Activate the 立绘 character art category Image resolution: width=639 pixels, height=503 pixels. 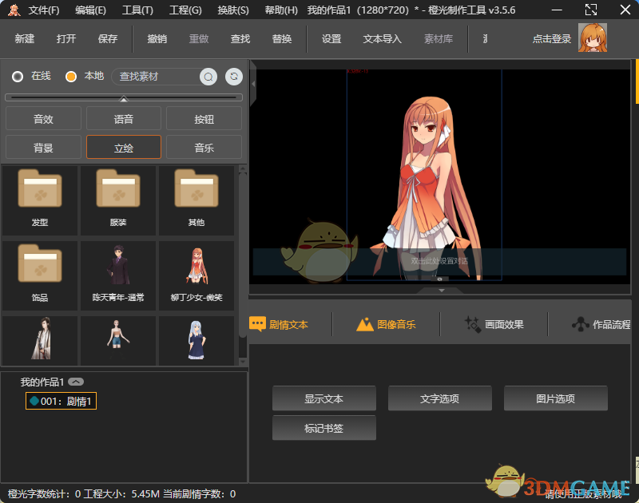click(123, 147)
